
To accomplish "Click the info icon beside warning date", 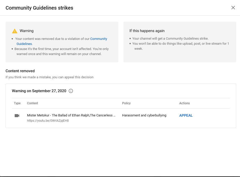I will (x=71, y=91).
